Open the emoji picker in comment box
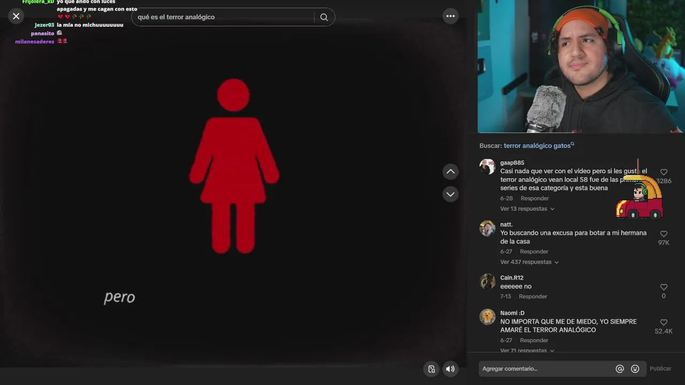685x385 pixels. (635, 368)
